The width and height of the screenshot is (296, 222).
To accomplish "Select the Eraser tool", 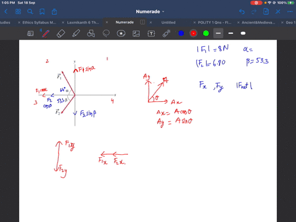I will [x=61, y=33].
